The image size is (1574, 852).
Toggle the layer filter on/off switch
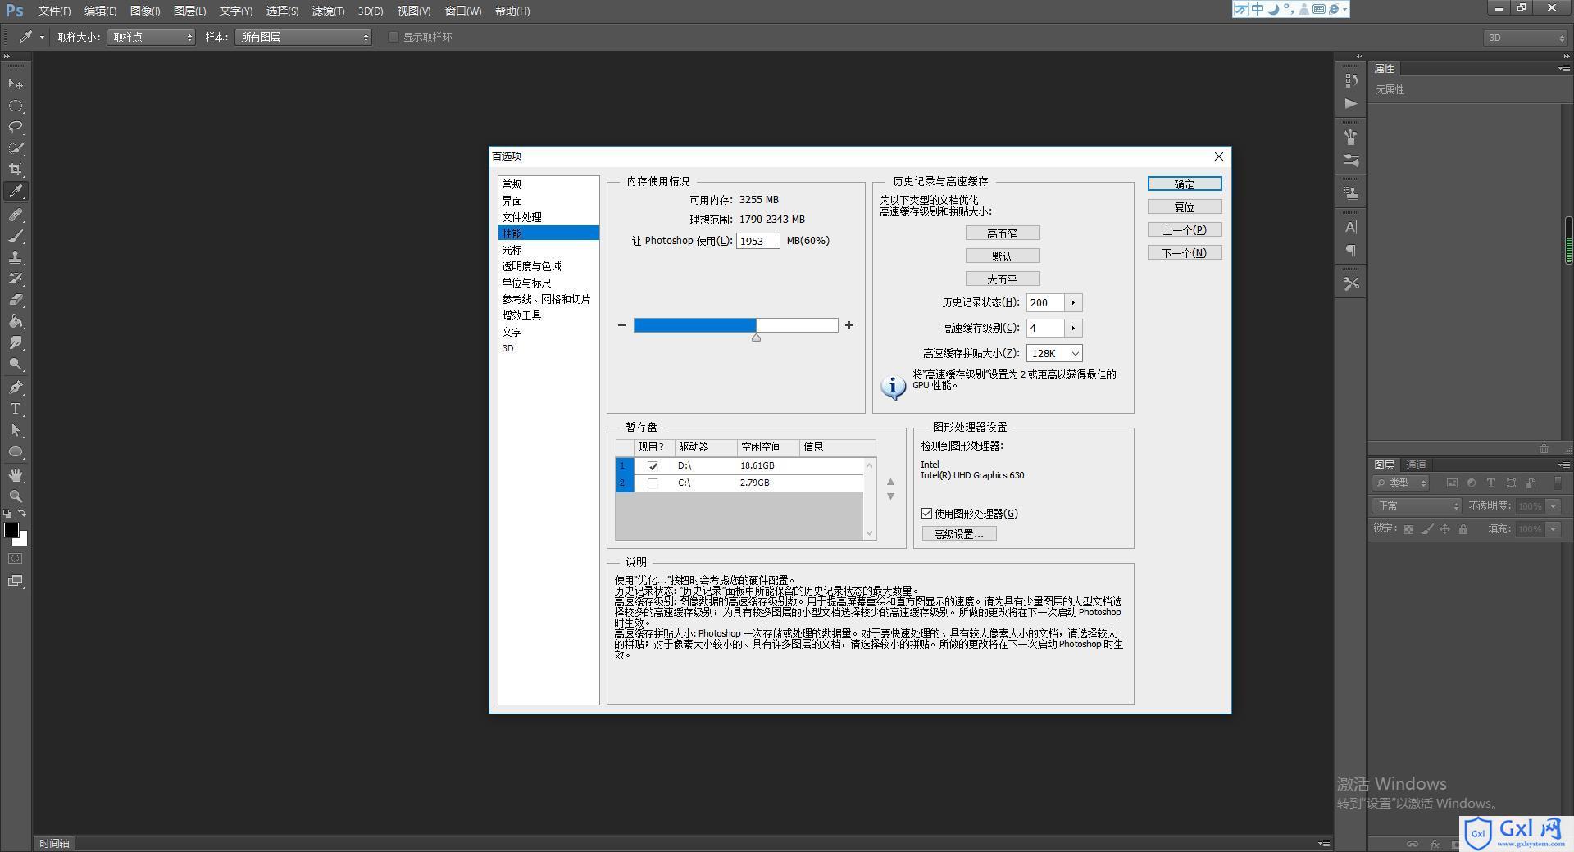1558,483
